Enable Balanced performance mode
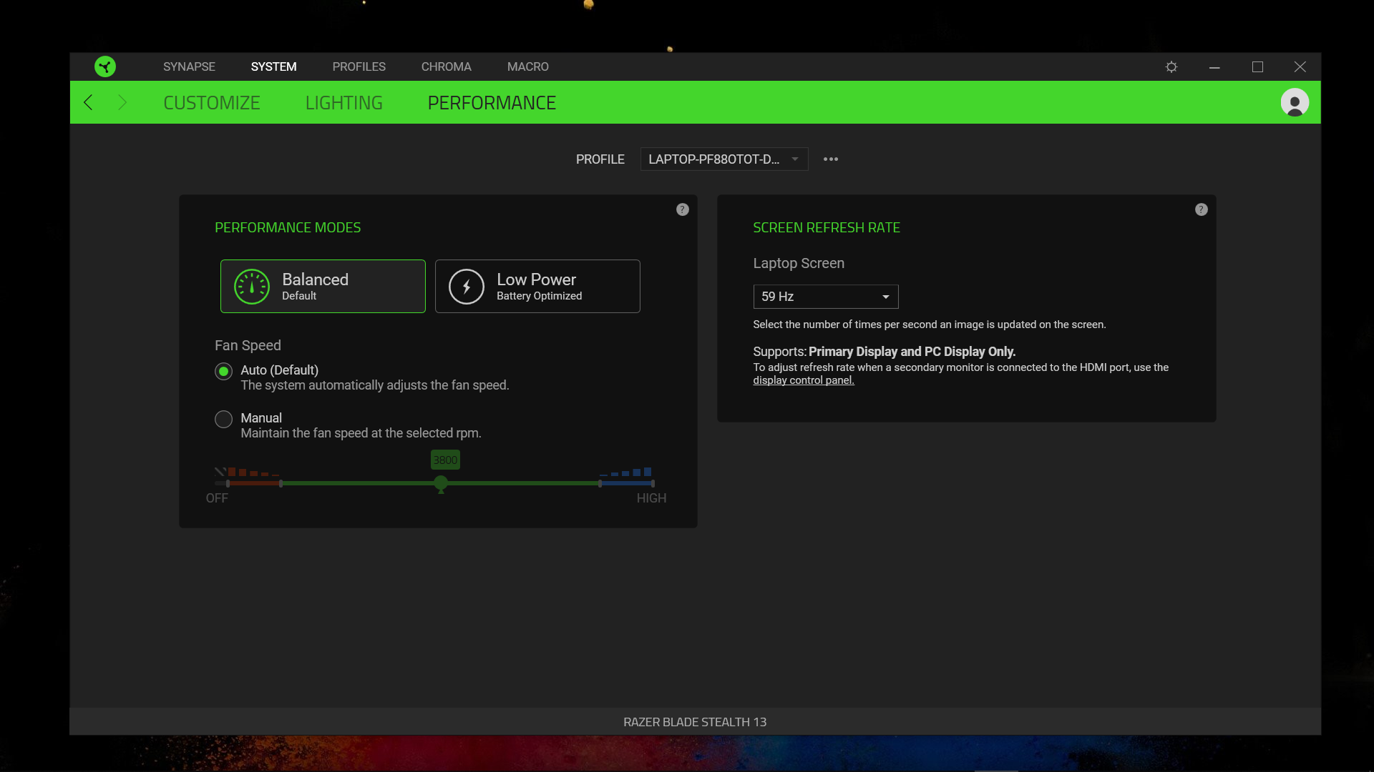Screen dimensions: 1374x772 (x=323, y=286)
